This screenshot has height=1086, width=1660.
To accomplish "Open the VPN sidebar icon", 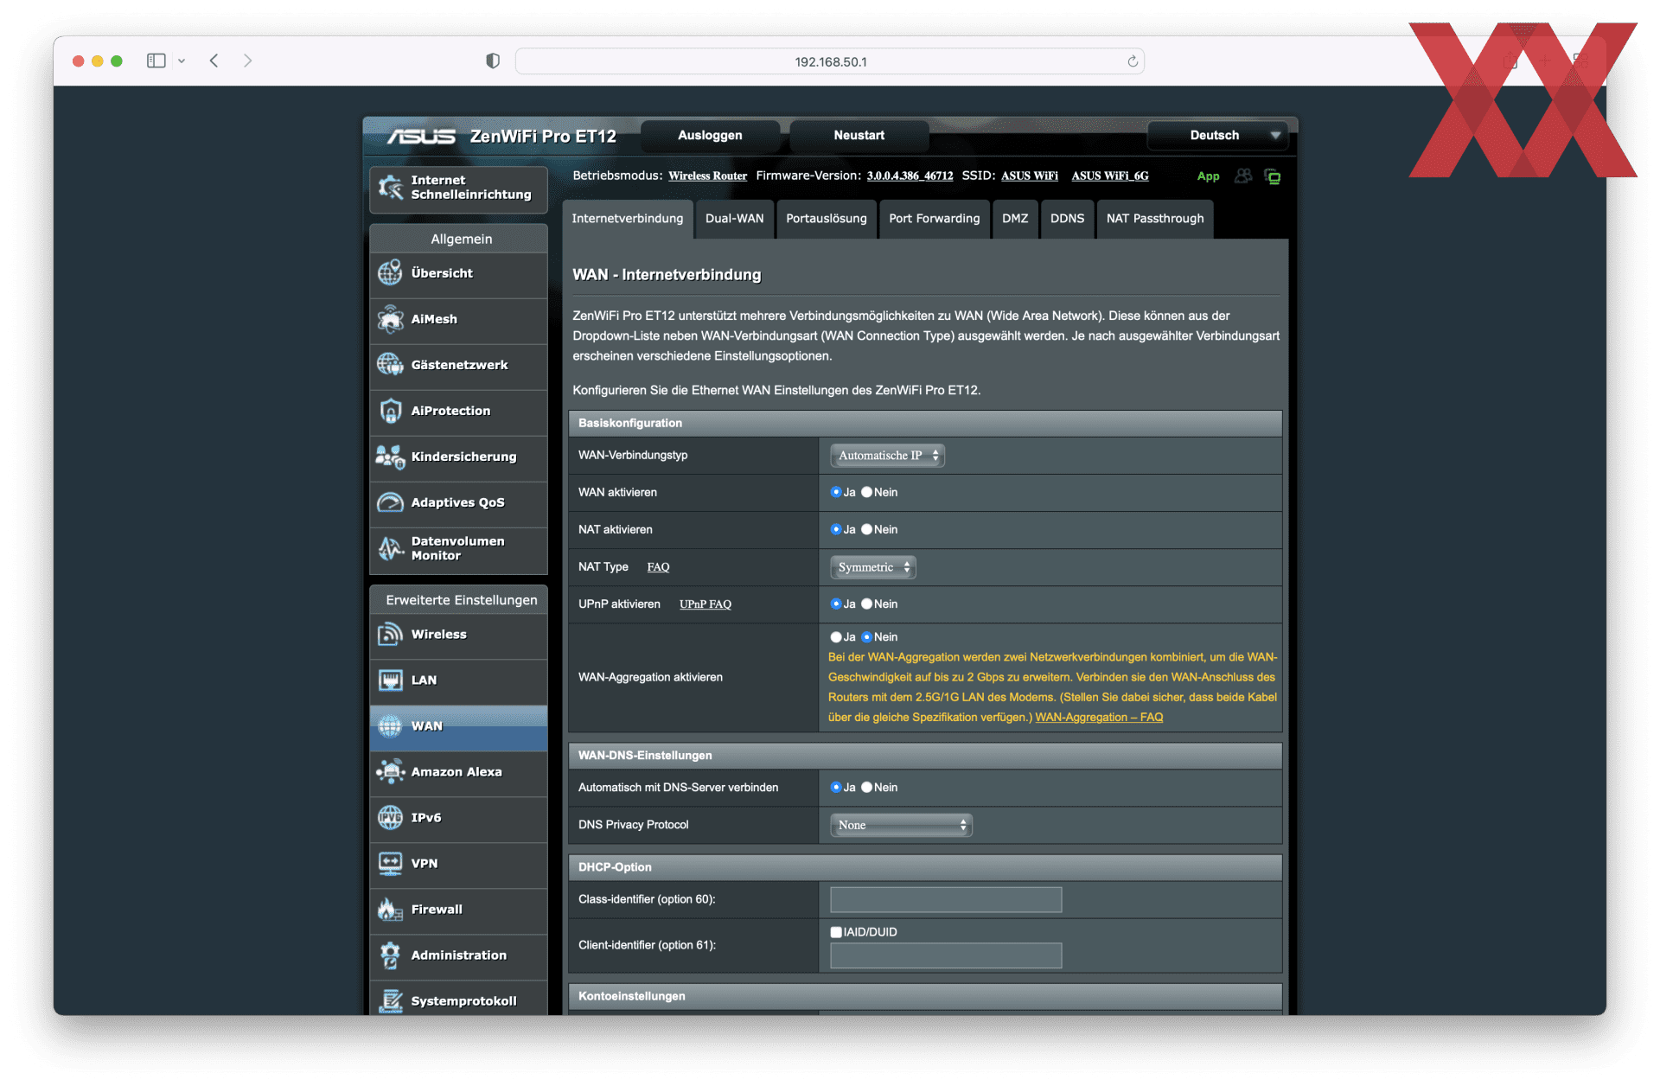I will point(390,864).
